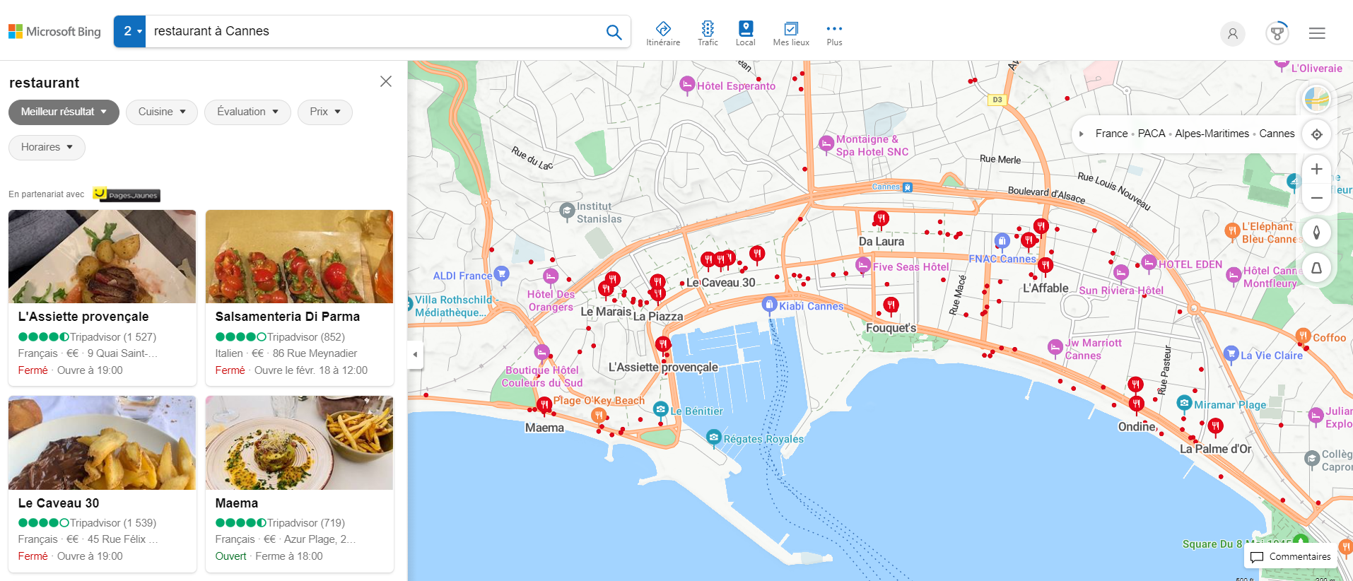Zoom in on the map

click(1316, 169)
